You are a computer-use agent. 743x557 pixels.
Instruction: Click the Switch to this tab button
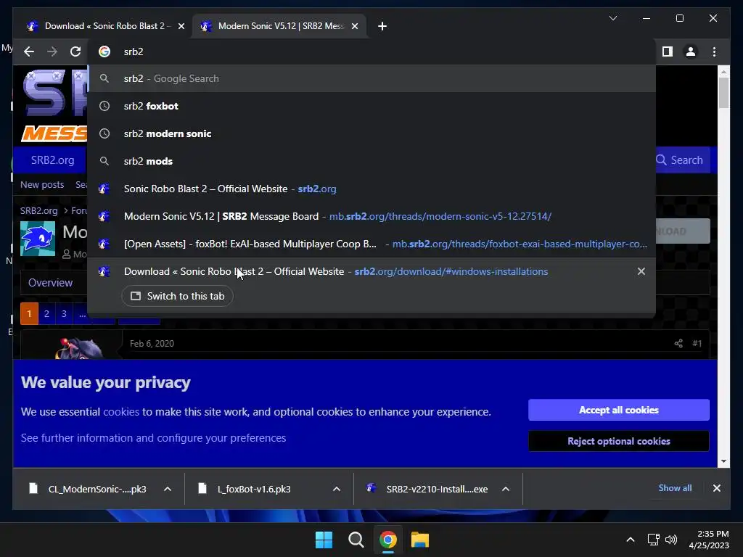click(177, 296)
